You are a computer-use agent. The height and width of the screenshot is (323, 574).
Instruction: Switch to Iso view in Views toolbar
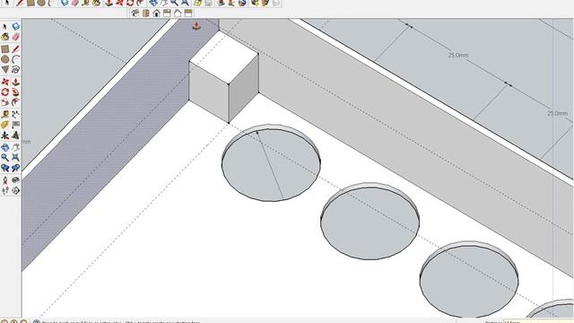[x=135, y=13]
